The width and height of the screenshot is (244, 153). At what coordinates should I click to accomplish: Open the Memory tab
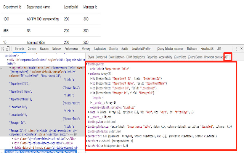pos(86,49)
